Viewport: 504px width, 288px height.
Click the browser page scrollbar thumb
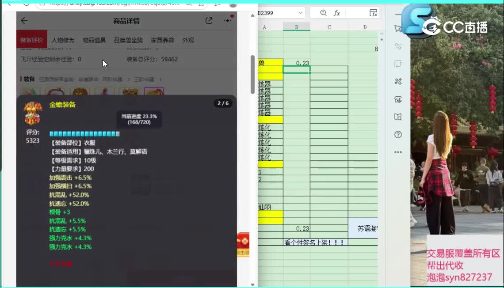pyautogui.click(x=252, y=75)
